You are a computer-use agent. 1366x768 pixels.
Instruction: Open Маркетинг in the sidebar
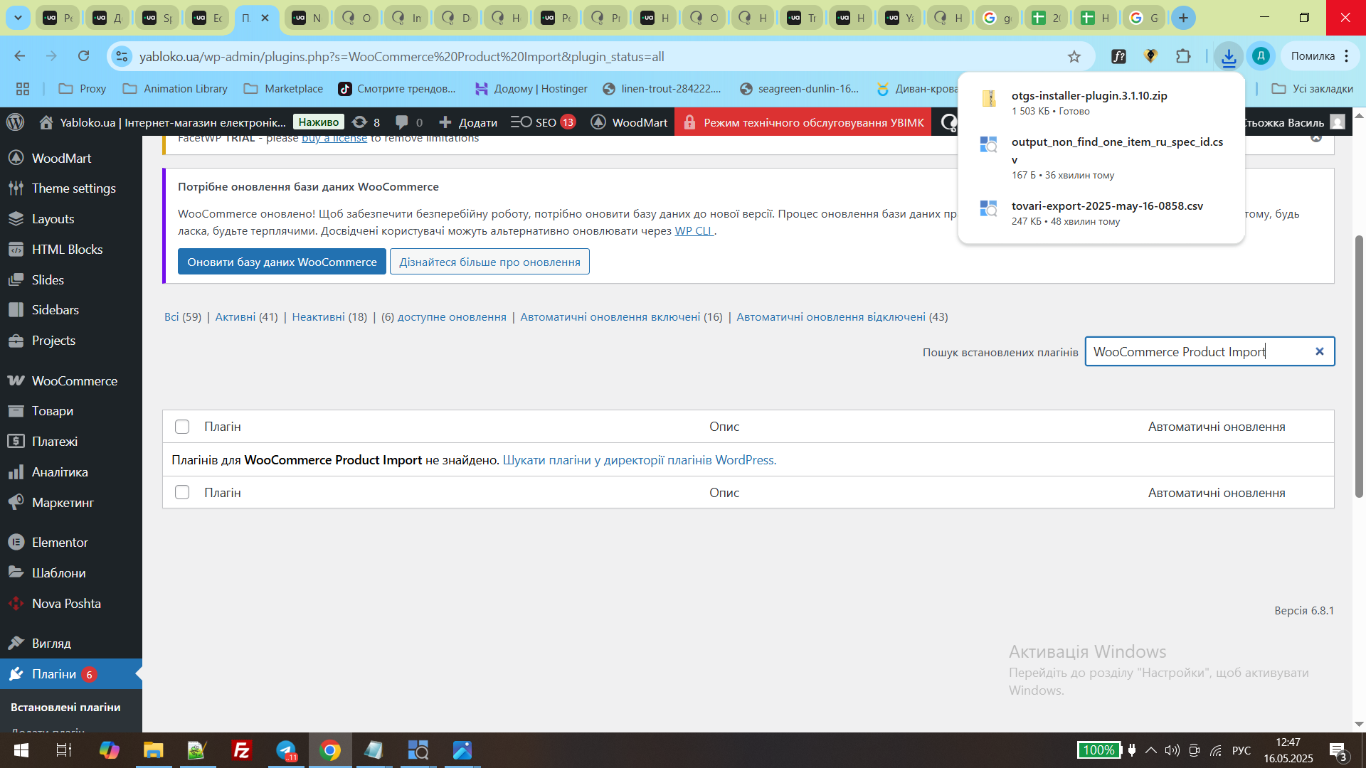tap(63, 503)
